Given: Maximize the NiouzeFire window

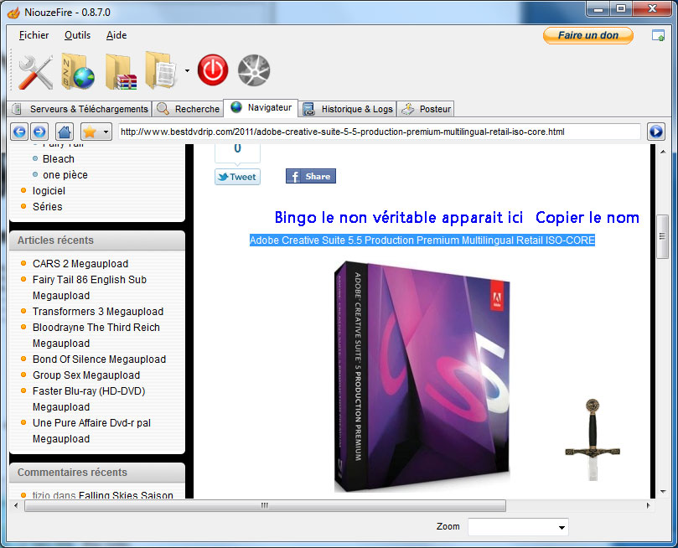Looking at the screenshot, I should [621, 9].
